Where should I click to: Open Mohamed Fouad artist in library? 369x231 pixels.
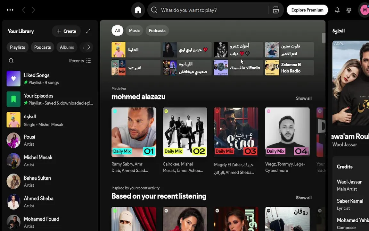coord(50,222)
